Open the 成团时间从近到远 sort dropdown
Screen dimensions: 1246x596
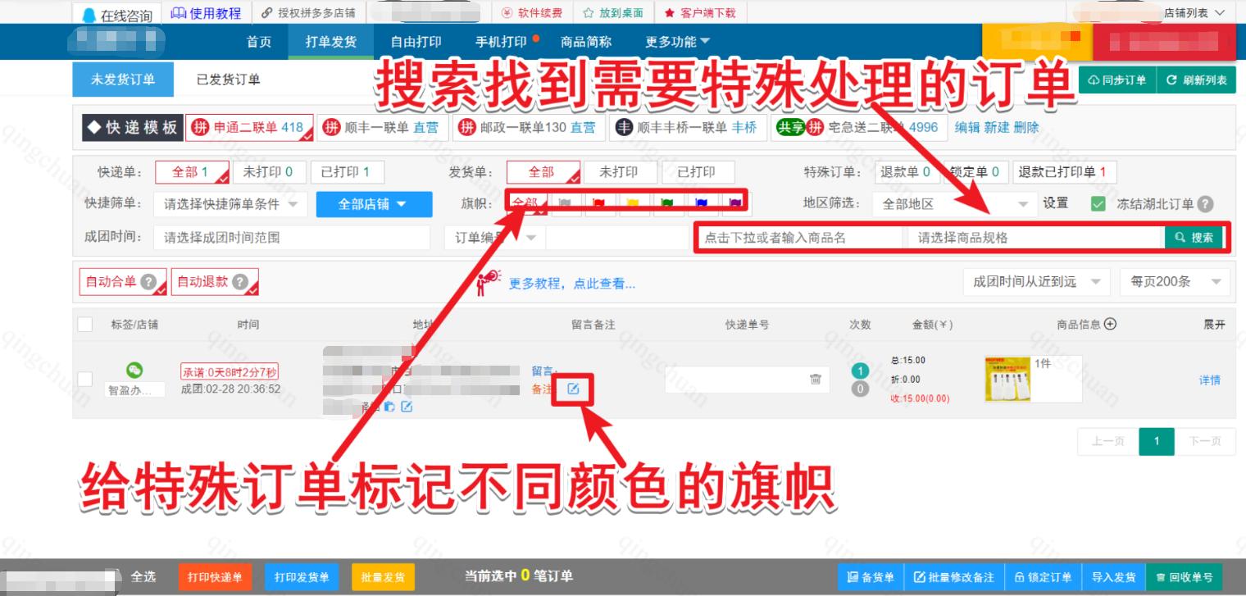point(1036,281)
